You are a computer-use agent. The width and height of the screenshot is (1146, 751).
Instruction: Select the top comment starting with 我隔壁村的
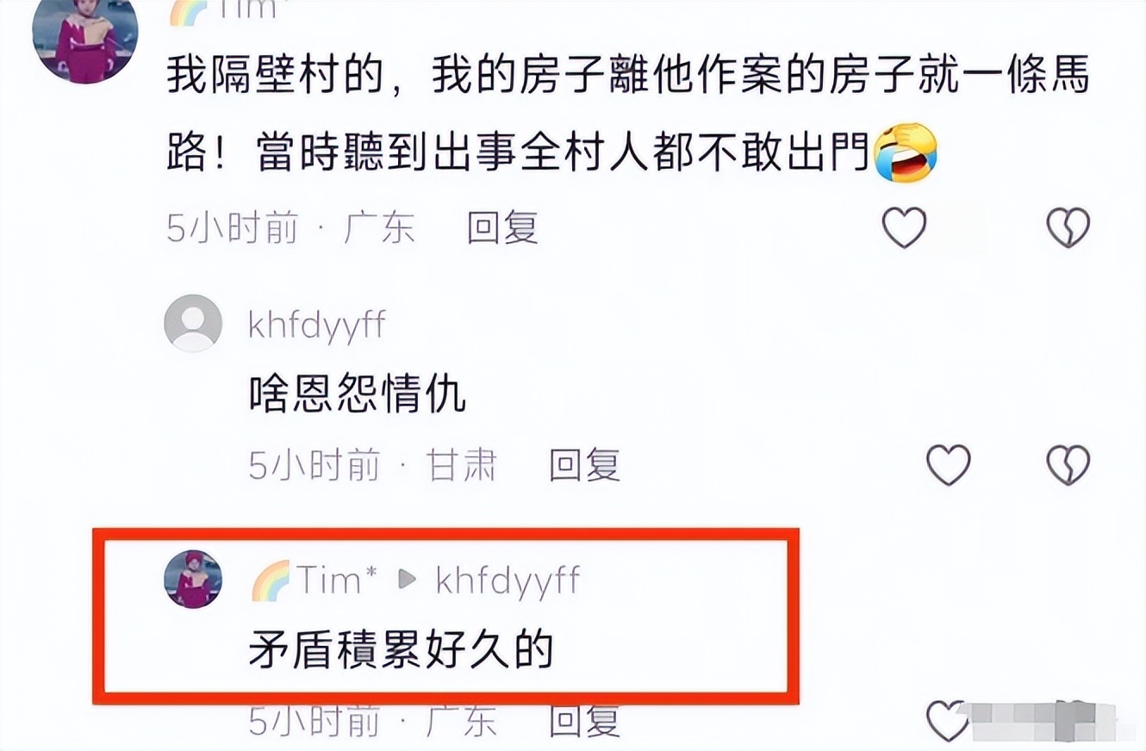628,115
